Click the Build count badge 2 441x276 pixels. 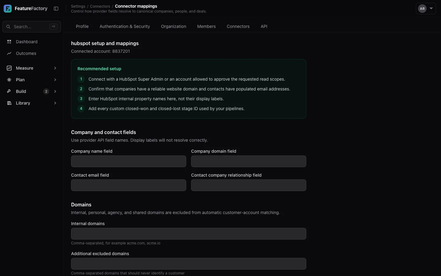click(x=46, y=91)
